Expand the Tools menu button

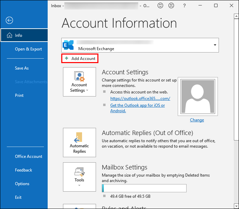(x=79, y=177)
